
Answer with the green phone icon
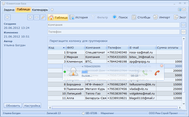pos(145,73)
